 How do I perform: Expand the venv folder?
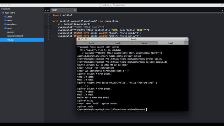pyautogui.click(x=9, y=28)
